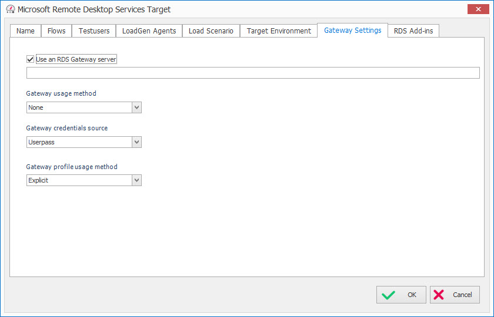494x317 pixels.
Task: Click the LoadGen app icon in title bar
Action: (x=10, y=9)
